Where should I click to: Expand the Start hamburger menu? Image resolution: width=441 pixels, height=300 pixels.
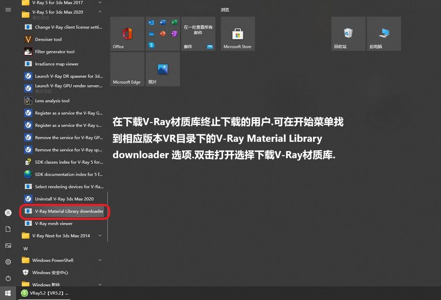pos(8,10)
